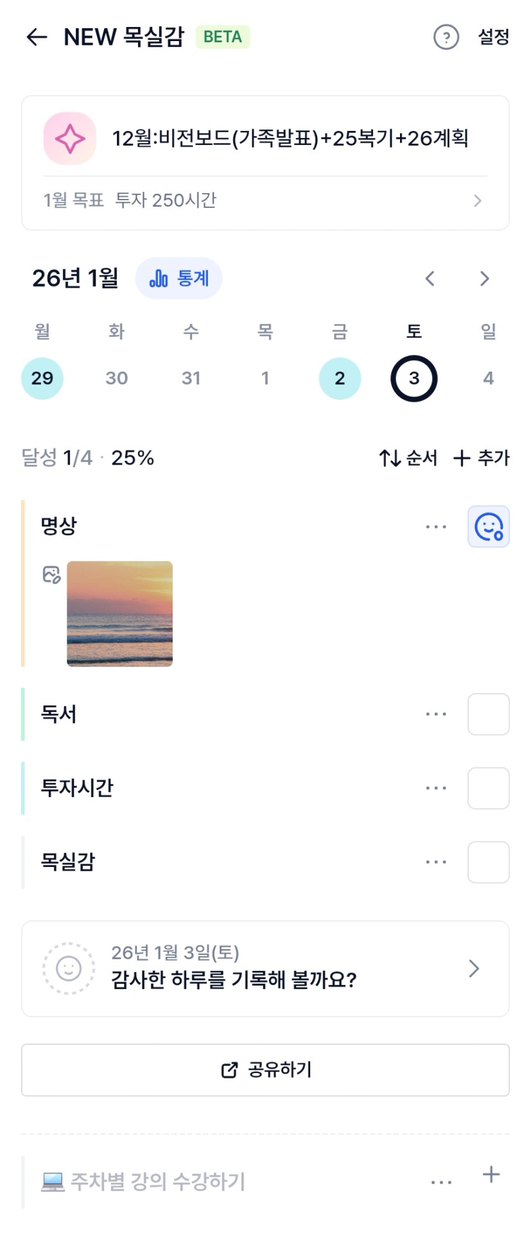Screen dimensions: 531x1245
Task: Check the 목실감 checkbox
Action: (489, 862)
